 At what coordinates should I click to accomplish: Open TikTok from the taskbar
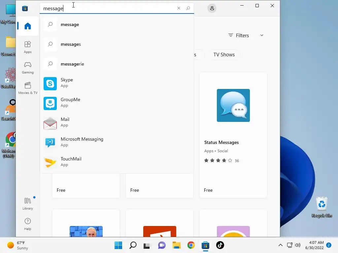click(x=220, y=245)
